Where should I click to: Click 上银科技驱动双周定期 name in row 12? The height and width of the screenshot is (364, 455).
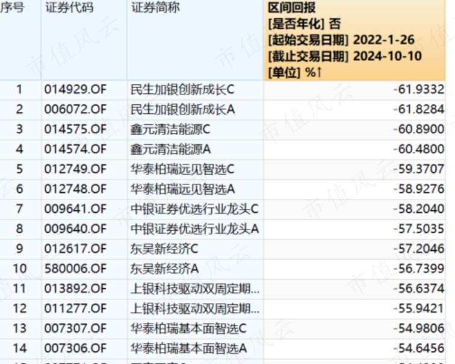(195, 308)
